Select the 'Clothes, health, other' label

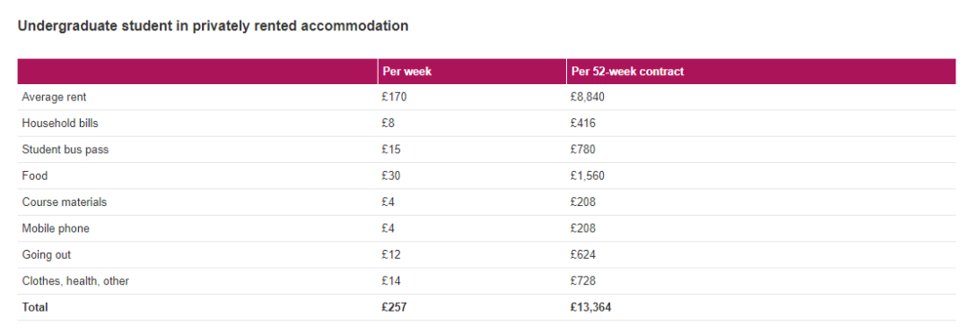[75, 281]
